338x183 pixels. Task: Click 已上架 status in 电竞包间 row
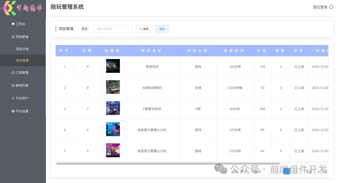pyautogui.click(x=299, y=67)
